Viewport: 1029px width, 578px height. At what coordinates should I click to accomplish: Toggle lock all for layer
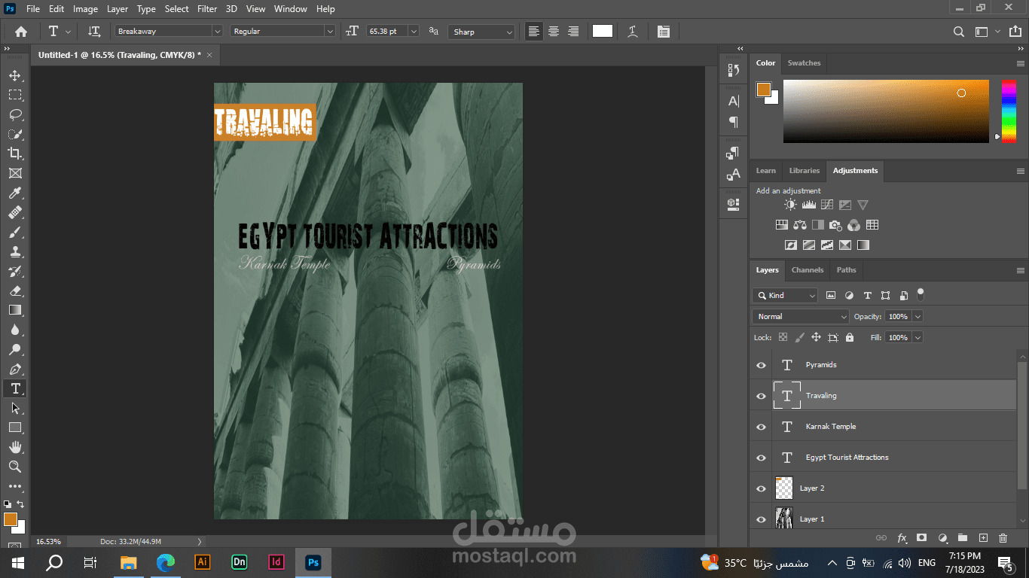850,338
